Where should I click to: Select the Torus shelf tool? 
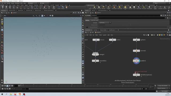click(14, 7)
